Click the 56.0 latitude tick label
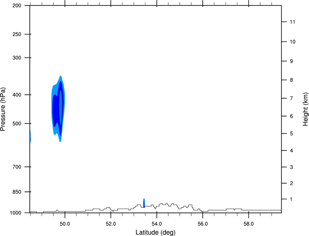The image size is (309, 236). (x=202, y=224)
